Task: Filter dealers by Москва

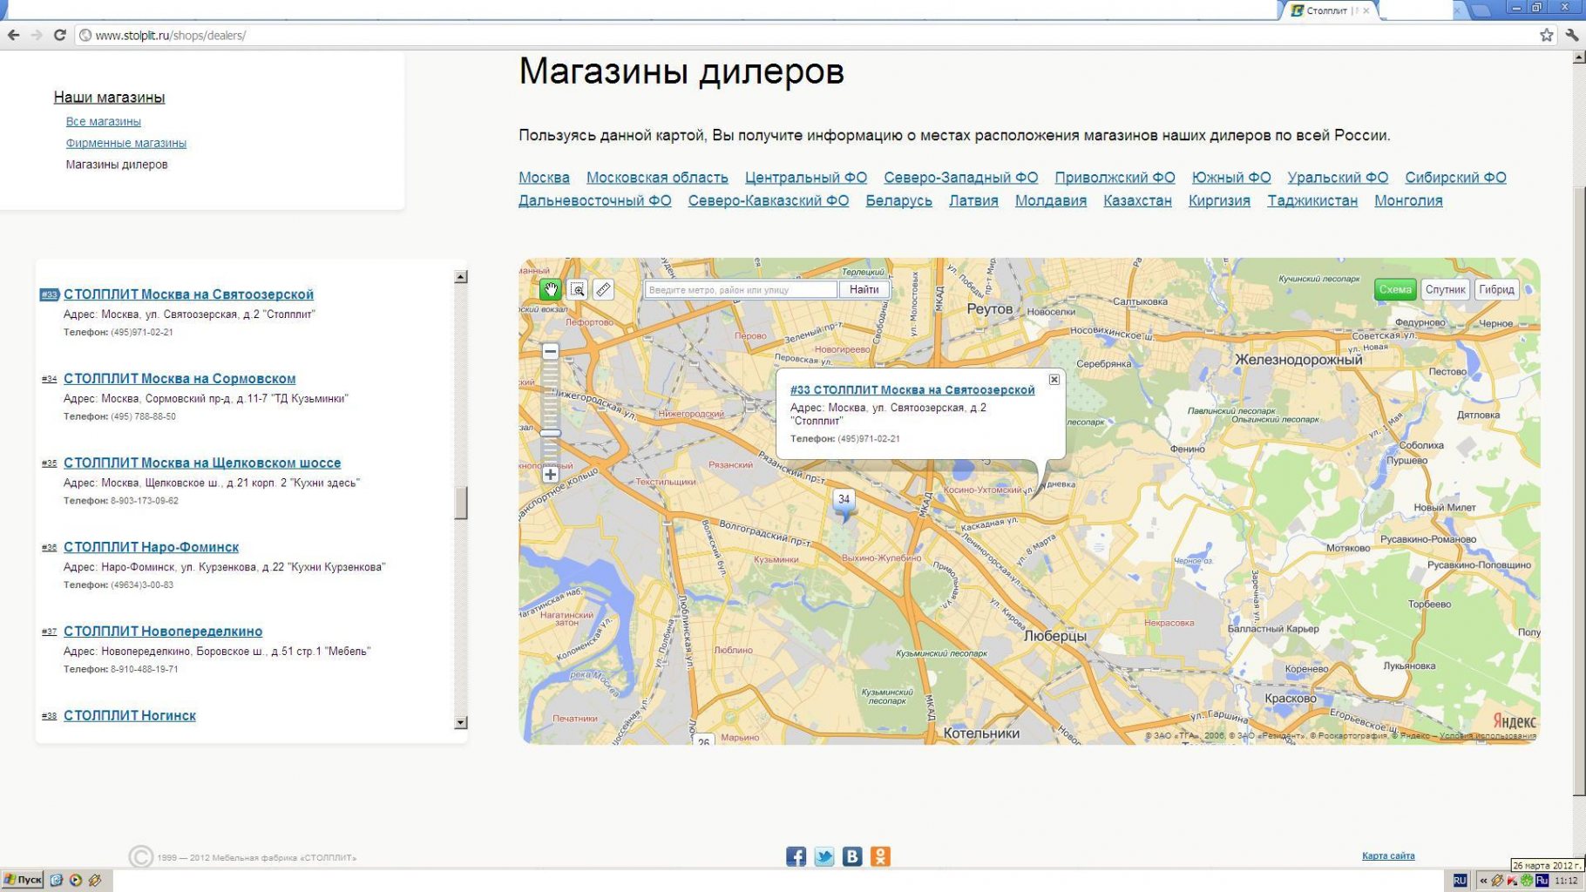Action: (544, 178)
